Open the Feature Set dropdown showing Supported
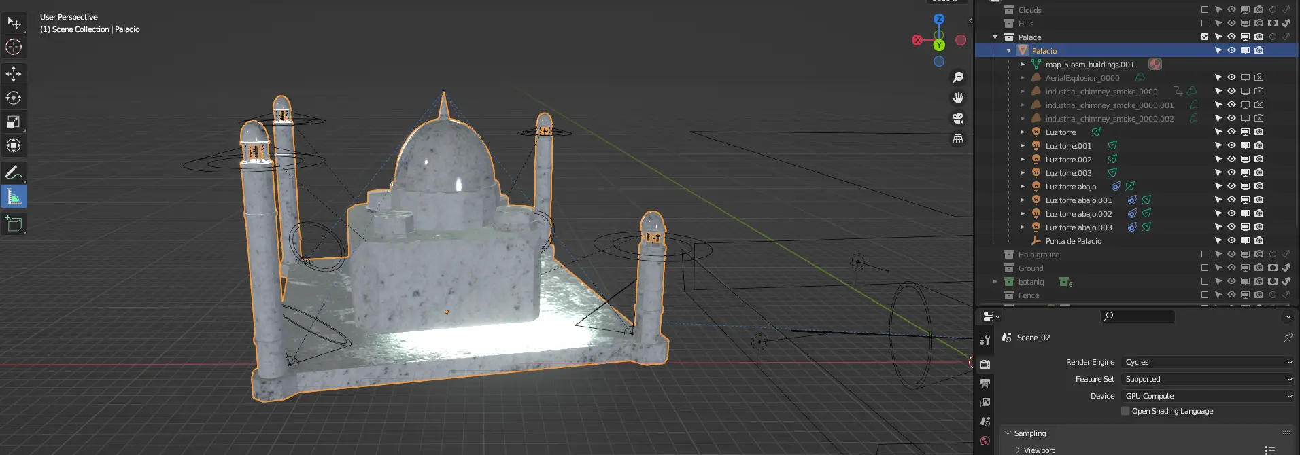Viewport: 1300px width, 455px height. (1208, 379)
